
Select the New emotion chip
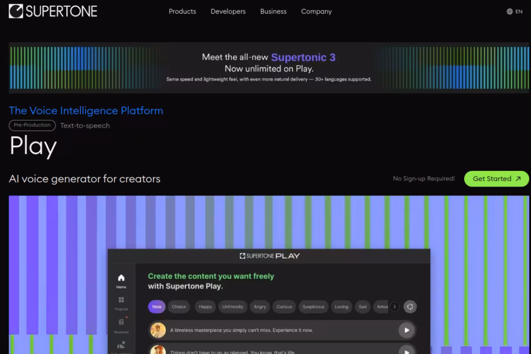157,307
